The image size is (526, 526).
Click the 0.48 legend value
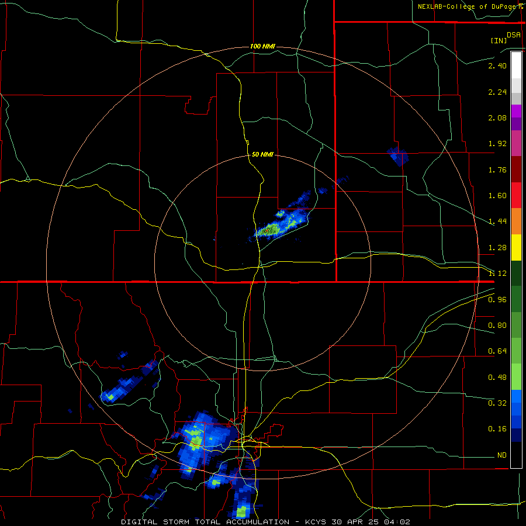click(x=497, y=378)
